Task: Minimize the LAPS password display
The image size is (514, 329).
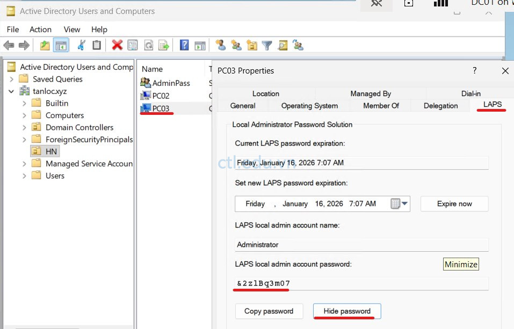Action: pyautogui.click(x=461, y=264)
